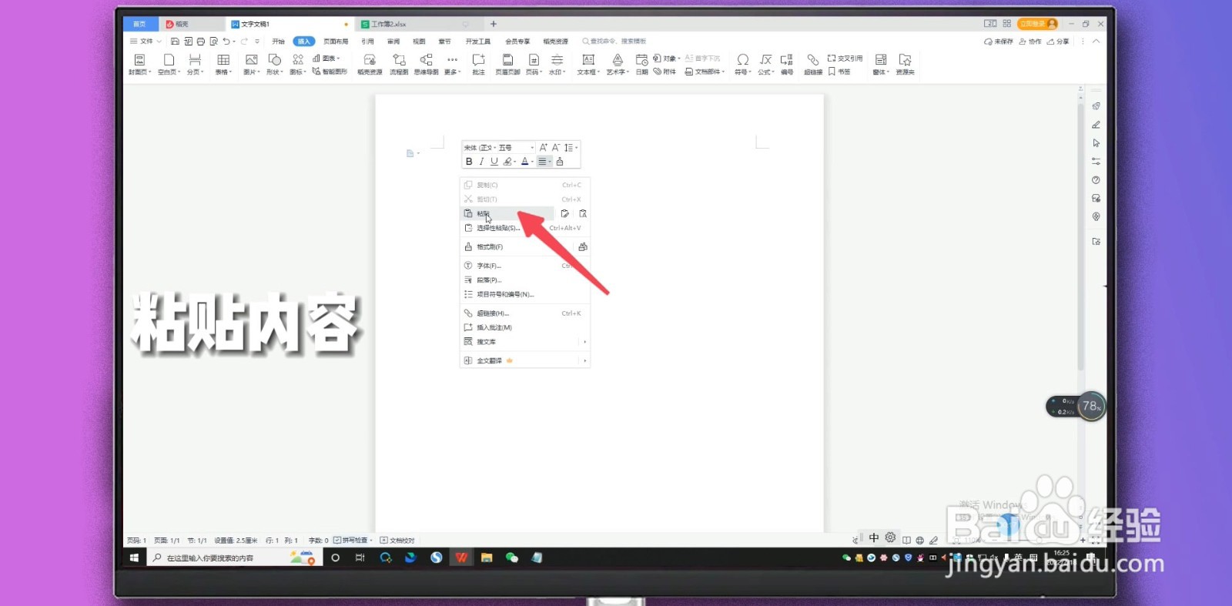Click format painter icon in mini toolbar

coord(560,162)
